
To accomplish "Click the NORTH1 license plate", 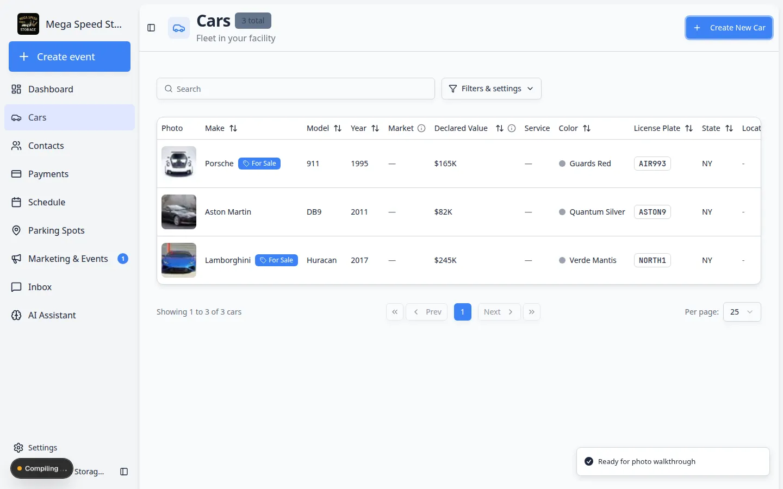I will click(652, 260).
